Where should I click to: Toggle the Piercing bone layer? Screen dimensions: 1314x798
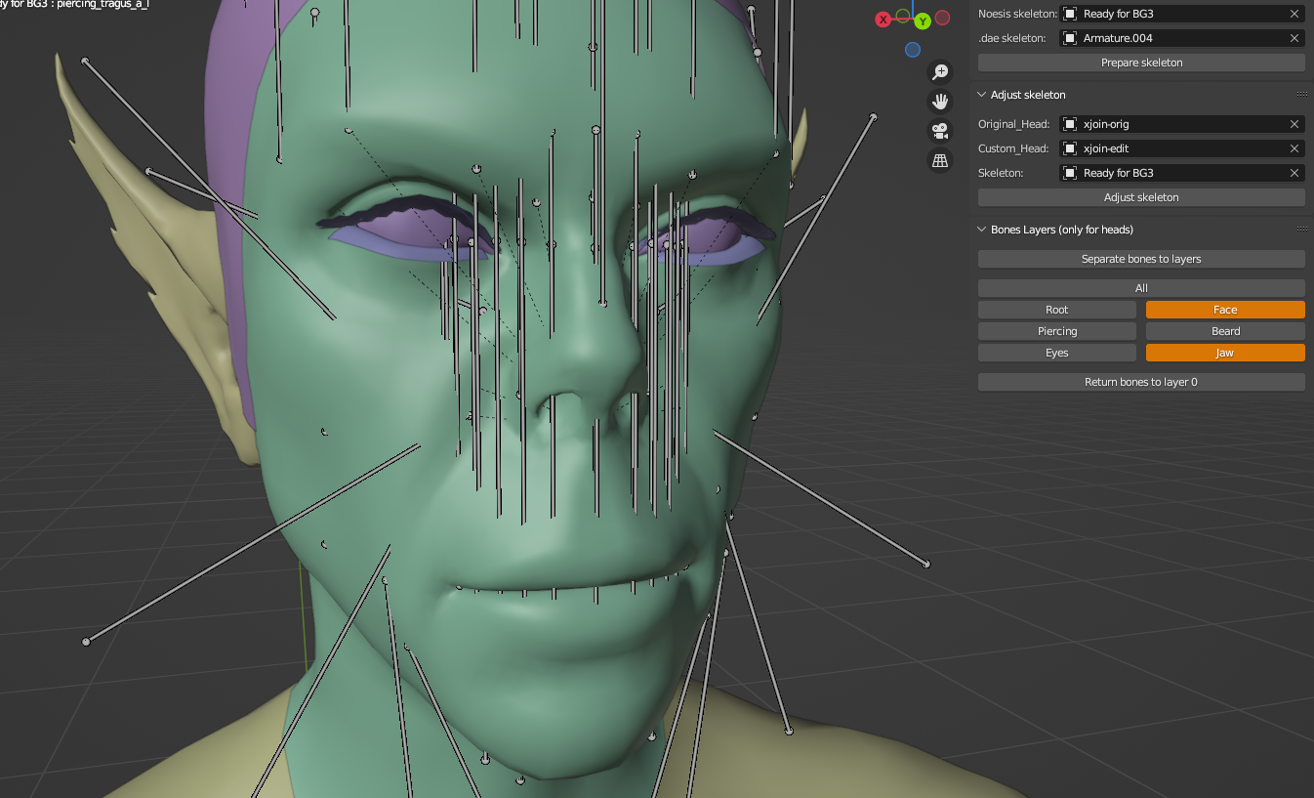click(x=1057, y=331)
